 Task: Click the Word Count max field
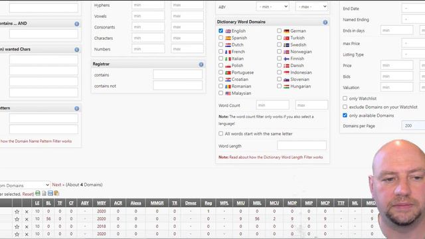pyautogui.click(x=311, y=105)
